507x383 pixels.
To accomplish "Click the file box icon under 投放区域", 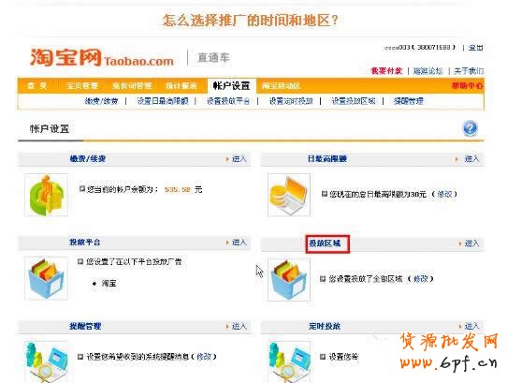I will click(x=289, y=279).
